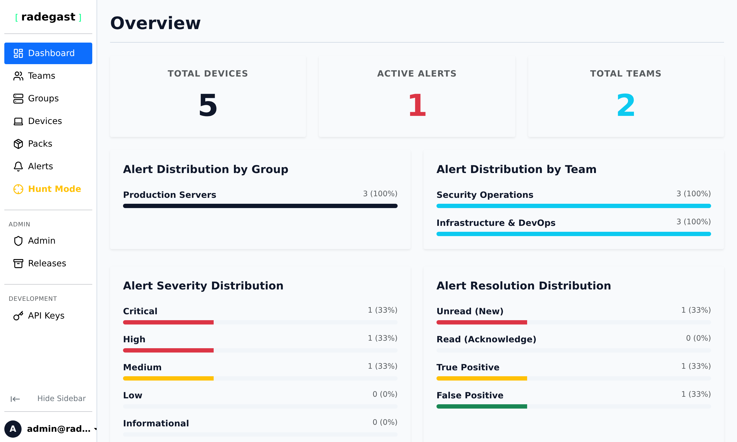The width and height of the screenshot is (737, 442).
Task: Click the Active Alerts card
Action: (x=417, y=96)
